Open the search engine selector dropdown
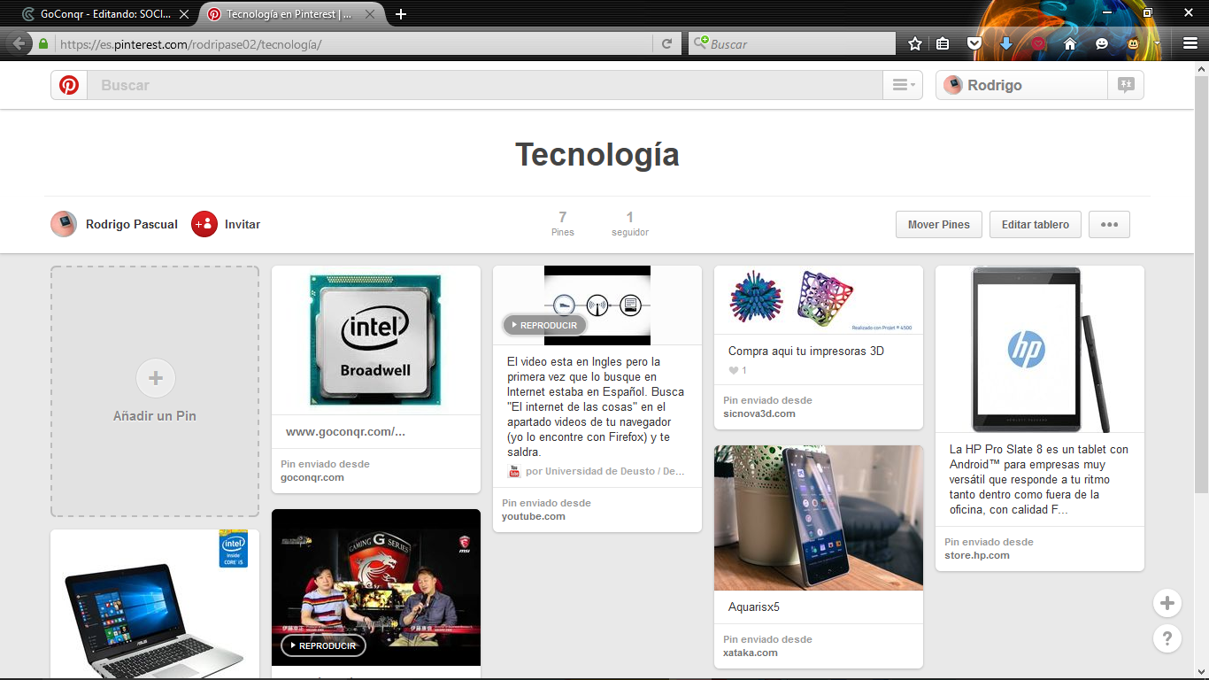 click(x=701, y=42)
